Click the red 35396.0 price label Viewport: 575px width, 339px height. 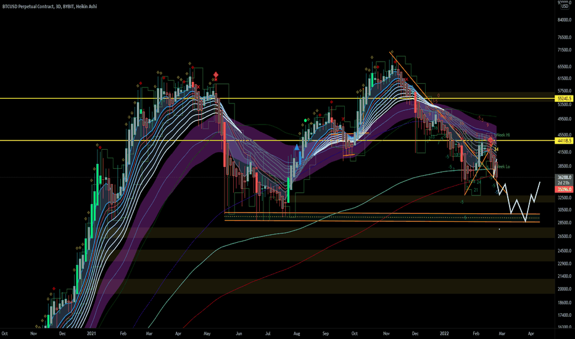tap(565, 189)
